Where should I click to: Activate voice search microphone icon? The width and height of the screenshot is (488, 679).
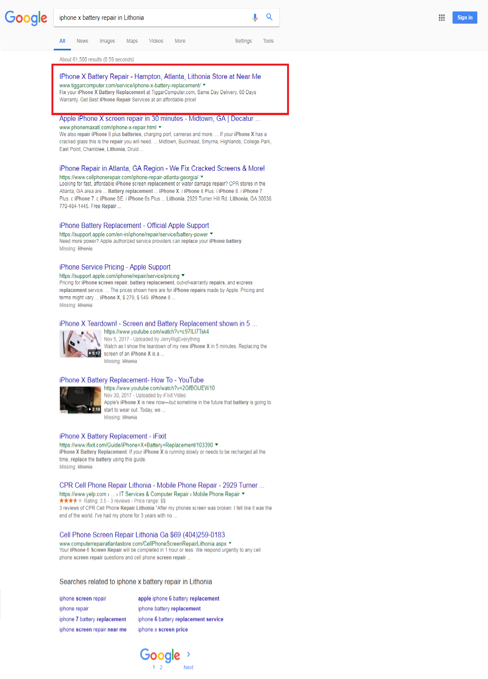click(x=255, y=18)
